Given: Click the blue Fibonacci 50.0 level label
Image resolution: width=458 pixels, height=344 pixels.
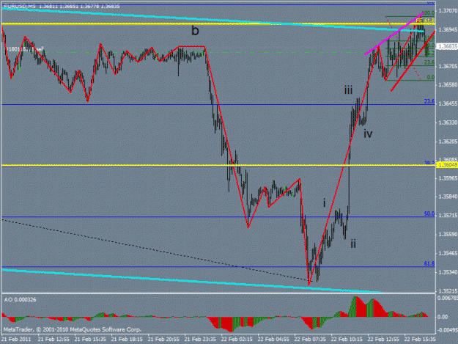Looking at the screenshot, I should point(429,213).
